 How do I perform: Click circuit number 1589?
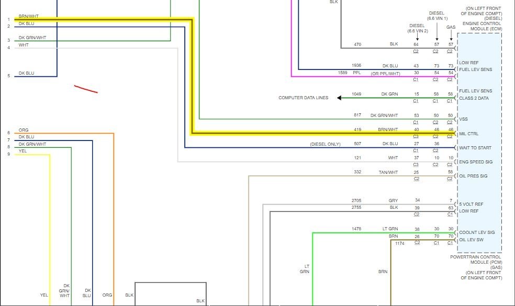tap(343, 73)
